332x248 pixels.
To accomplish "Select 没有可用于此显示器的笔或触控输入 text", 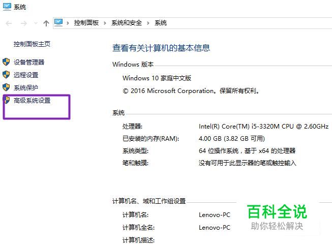I will tap(247, 163).
